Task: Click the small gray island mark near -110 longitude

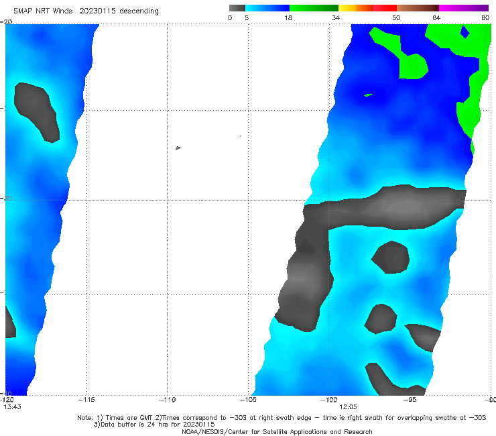Action: pos(178,148)
